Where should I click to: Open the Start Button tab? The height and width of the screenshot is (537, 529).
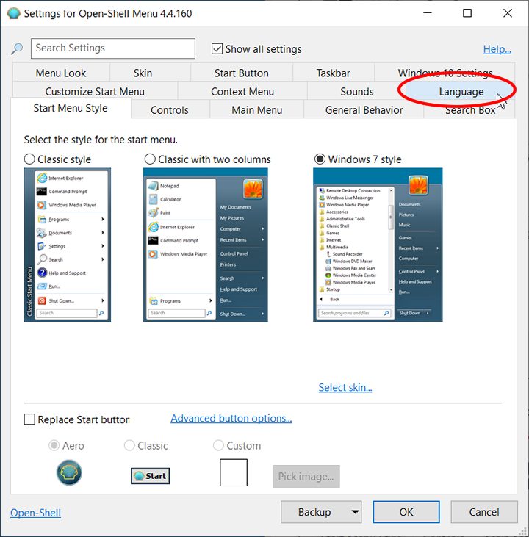[x=242, y=73]
